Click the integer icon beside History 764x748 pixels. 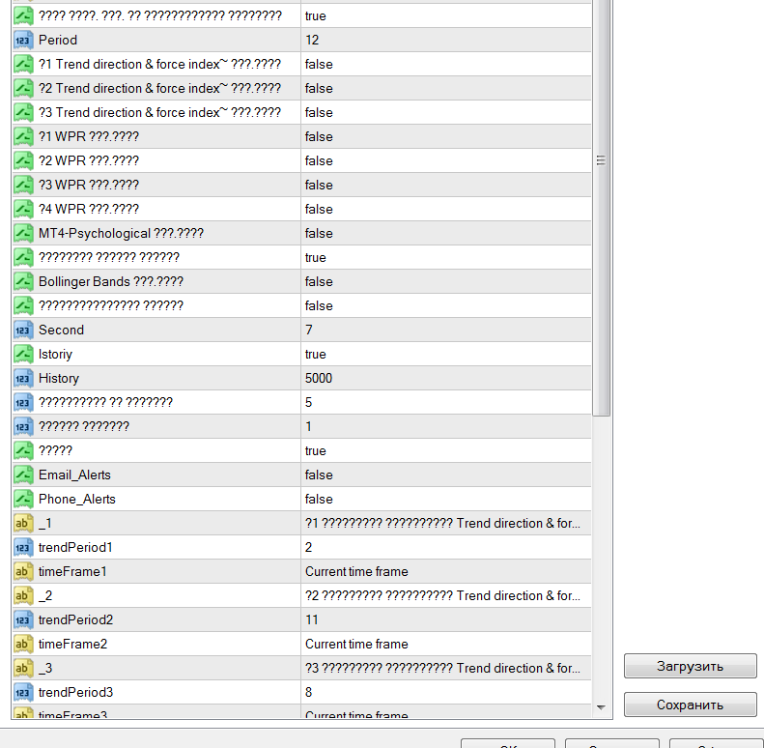(23, 378)
